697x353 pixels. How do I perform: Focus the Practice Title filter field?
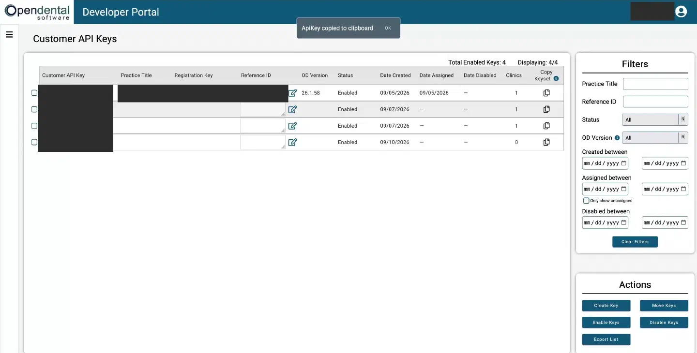tap(655, 84)
